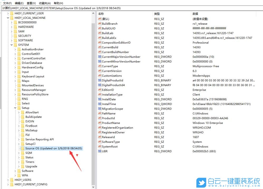Open the 帮助(H) menu

click(x=58, y=3)
